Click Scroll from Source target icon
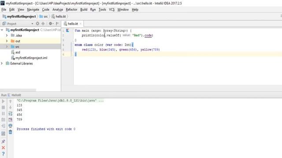Screen dimensions: 282x158 tap(37, 23)
